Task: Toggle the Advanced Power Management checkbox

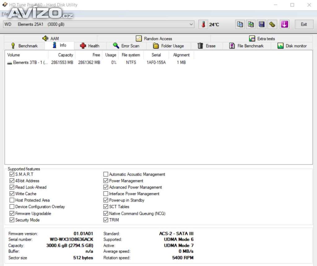Action: [x=106, y=187]
